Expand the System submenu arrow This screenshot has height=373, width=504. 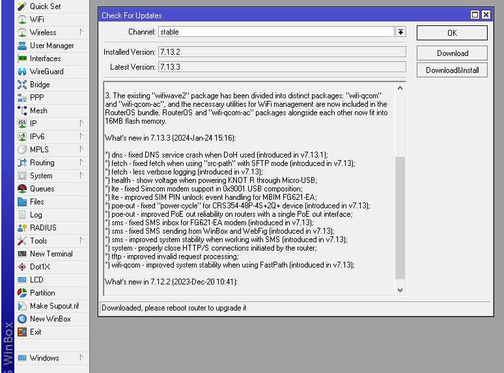coord(81,175)
